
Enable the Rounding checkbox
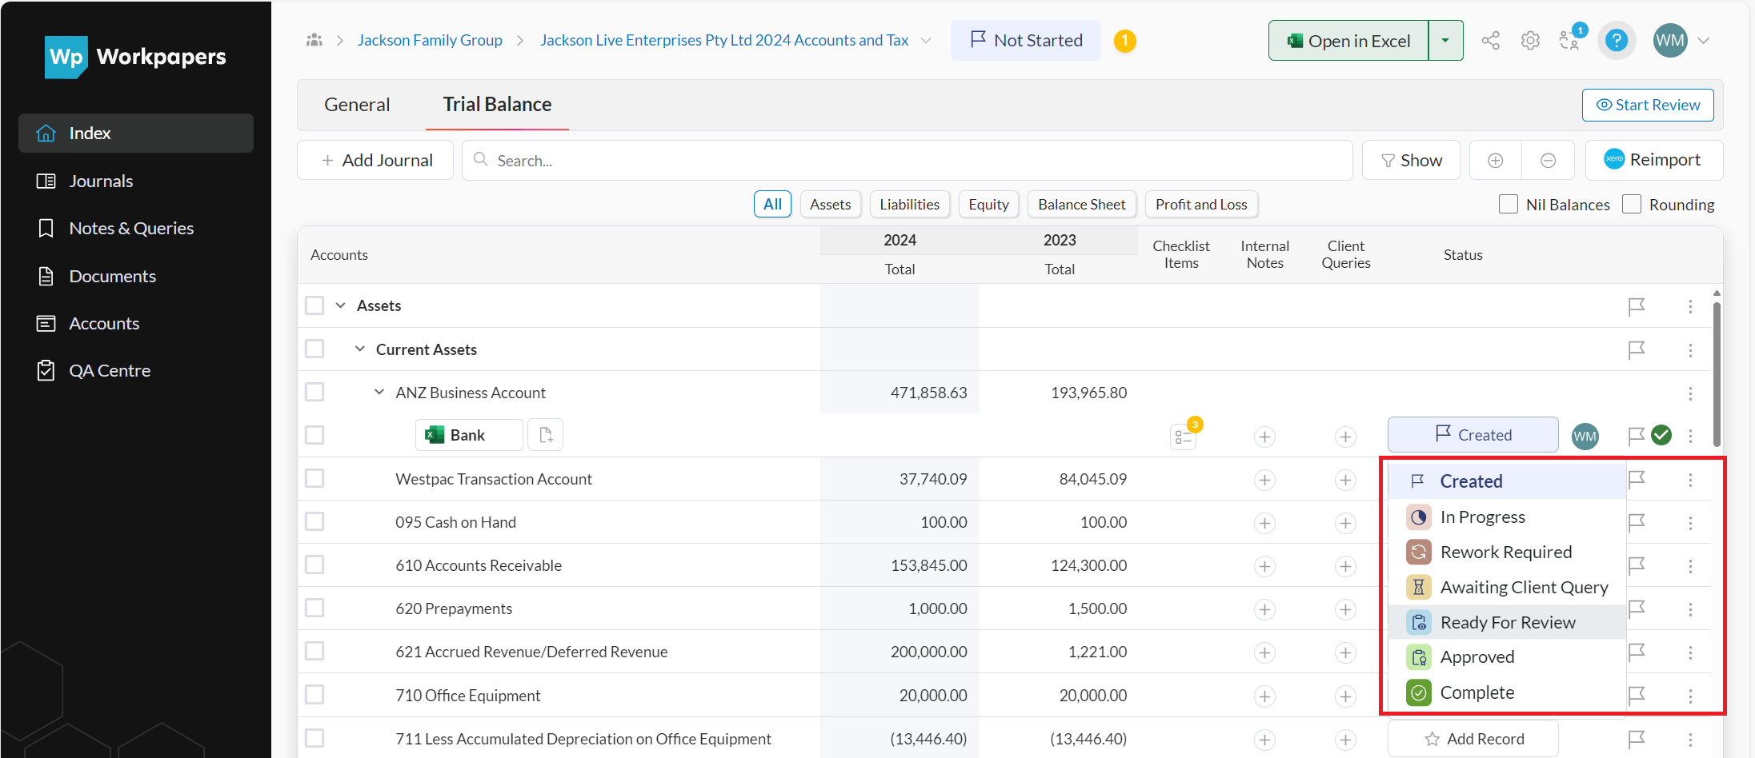point(1631,204)
